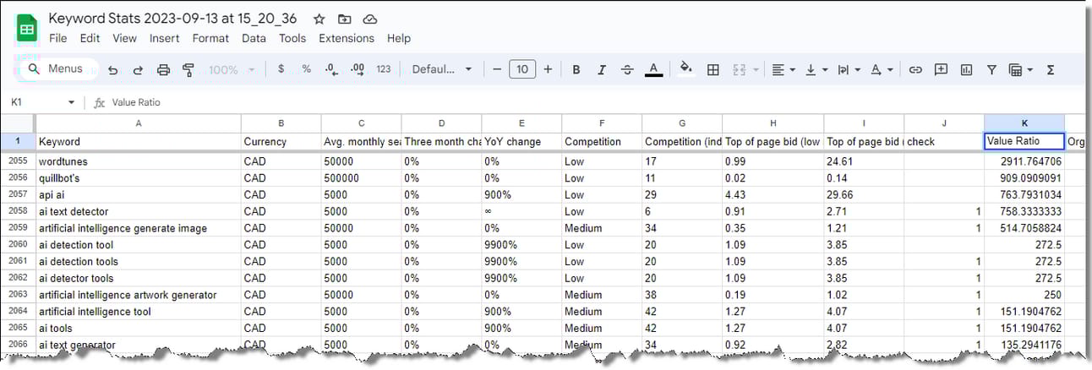The height and width of the screenshot is (370, 1092).
Task: Select the cell 'artificial intelligence artwork generator'
Action: pos(139,295)
